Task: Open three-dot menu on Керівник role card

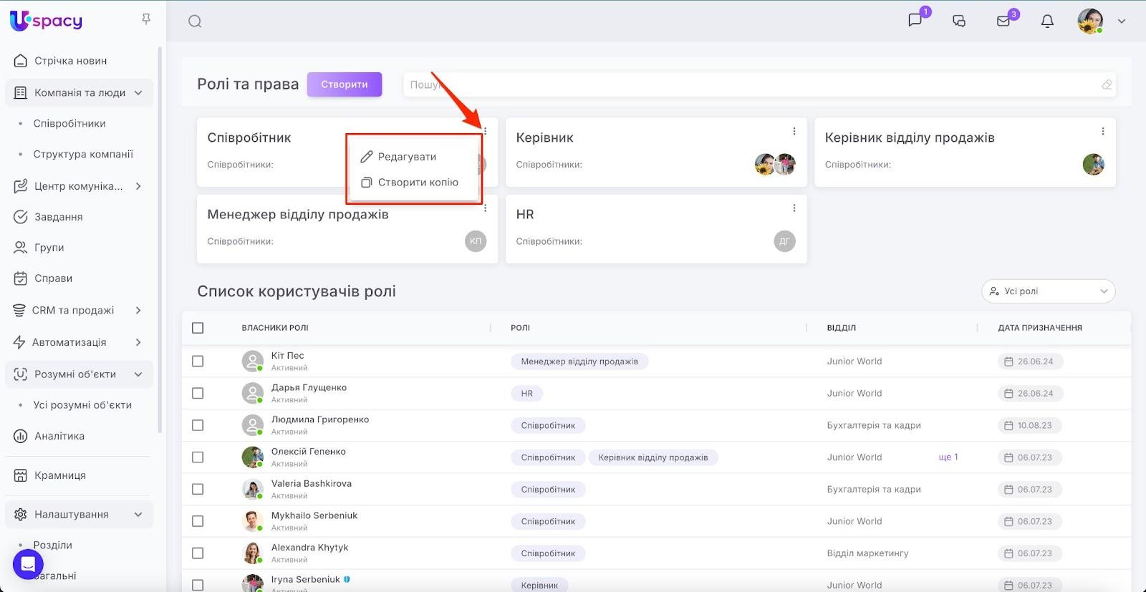Action: pos(794,131)
